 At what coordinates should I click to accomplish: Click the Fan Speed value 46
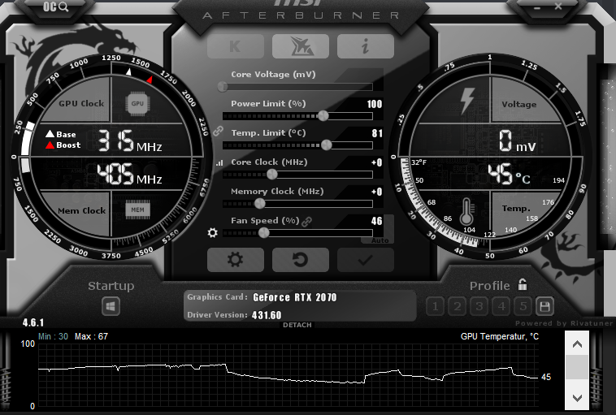(377, 221)
